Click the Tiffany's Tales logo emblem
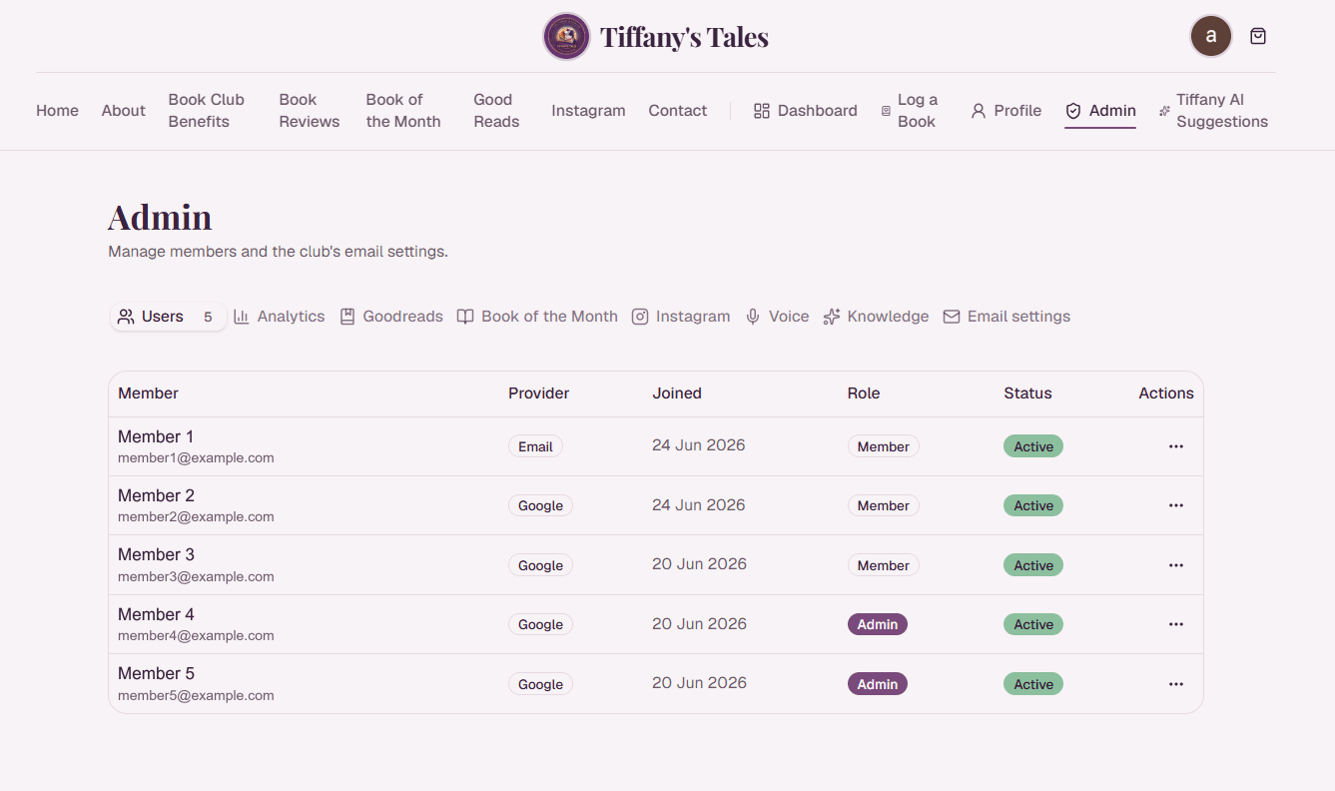1335x791 pixels. (566, 37)
